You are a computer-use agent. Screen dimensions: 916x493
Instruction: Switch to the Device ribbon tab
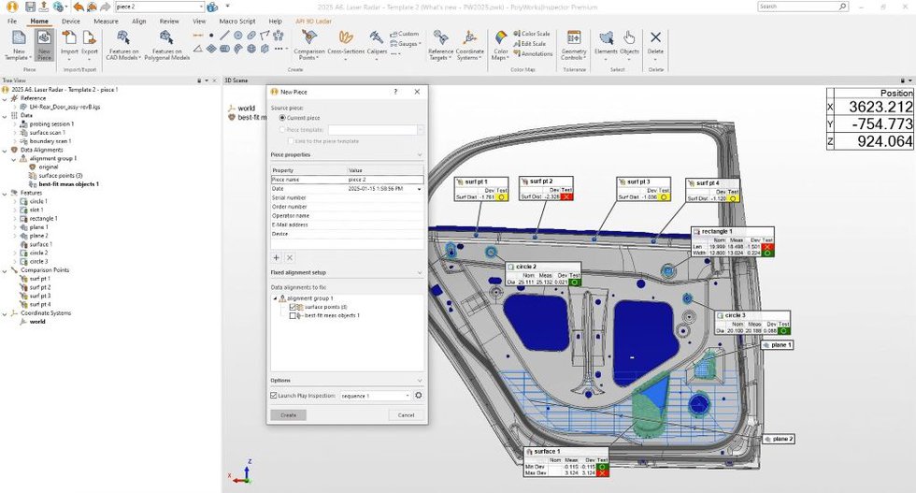point(71,22)
